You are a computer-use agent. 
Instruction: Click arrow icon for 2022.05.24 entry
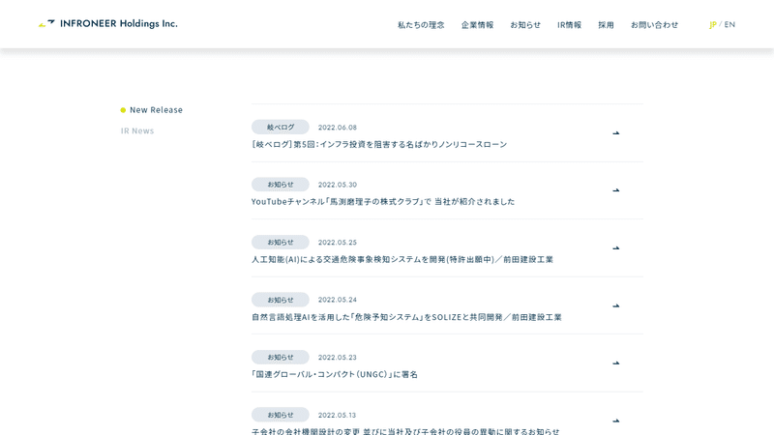616,305
